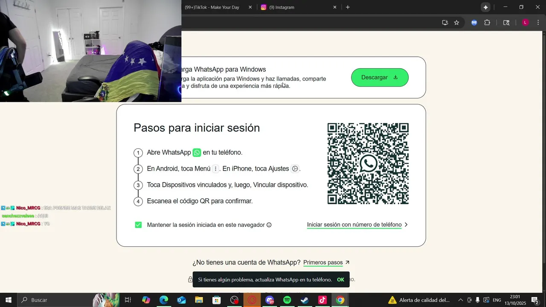Dismiss the notice with OK
Viewport: 546px width, 307px height.
pos(340,280)
